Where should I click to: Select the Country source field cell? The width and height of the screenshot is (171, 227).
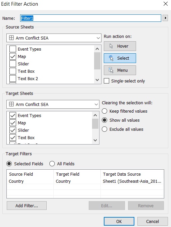tap(30, 181)
